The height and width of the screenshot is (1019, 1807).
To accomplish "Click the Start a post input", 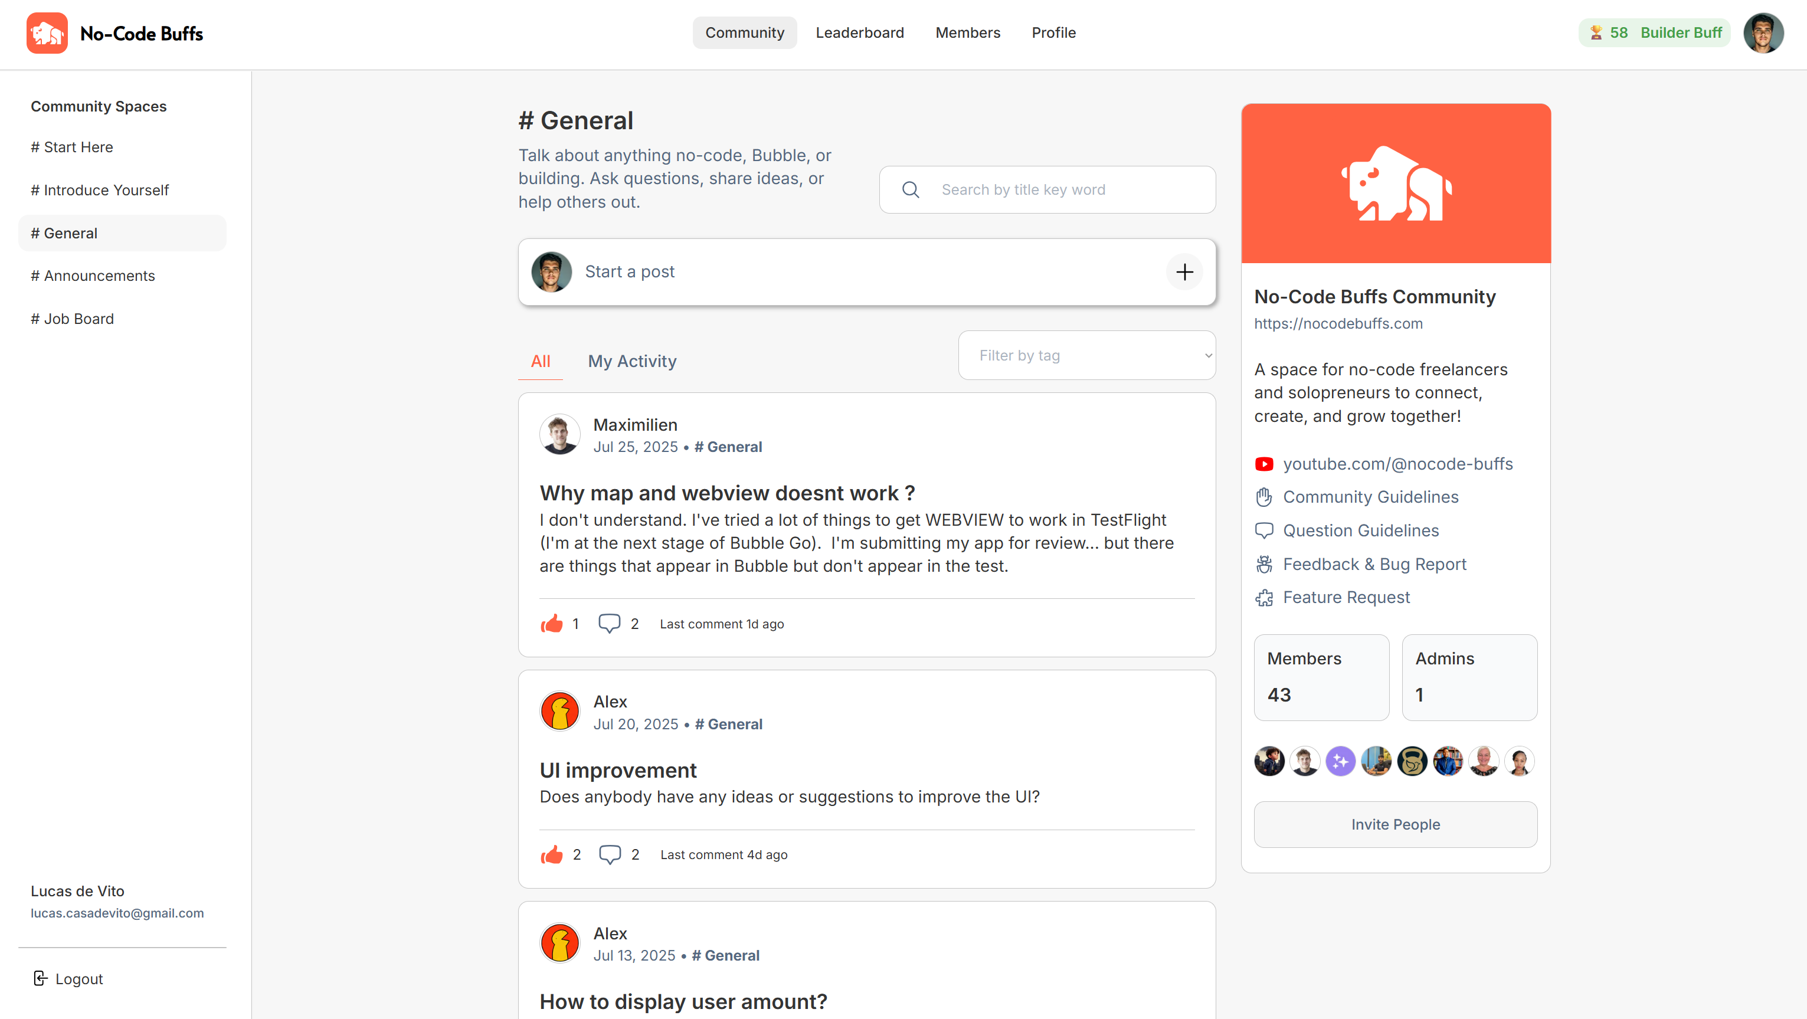I will pos(866,272).
